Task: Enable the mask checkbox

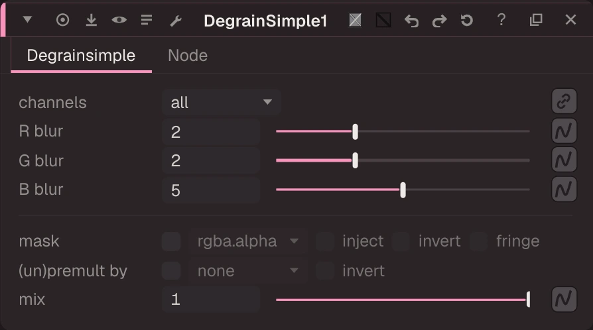Action: (171, 242)
